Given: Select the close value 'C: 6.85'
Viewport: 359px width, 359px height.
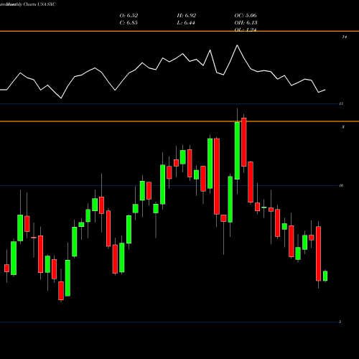Looking at the screenshot, I should [x=129, y=23].
